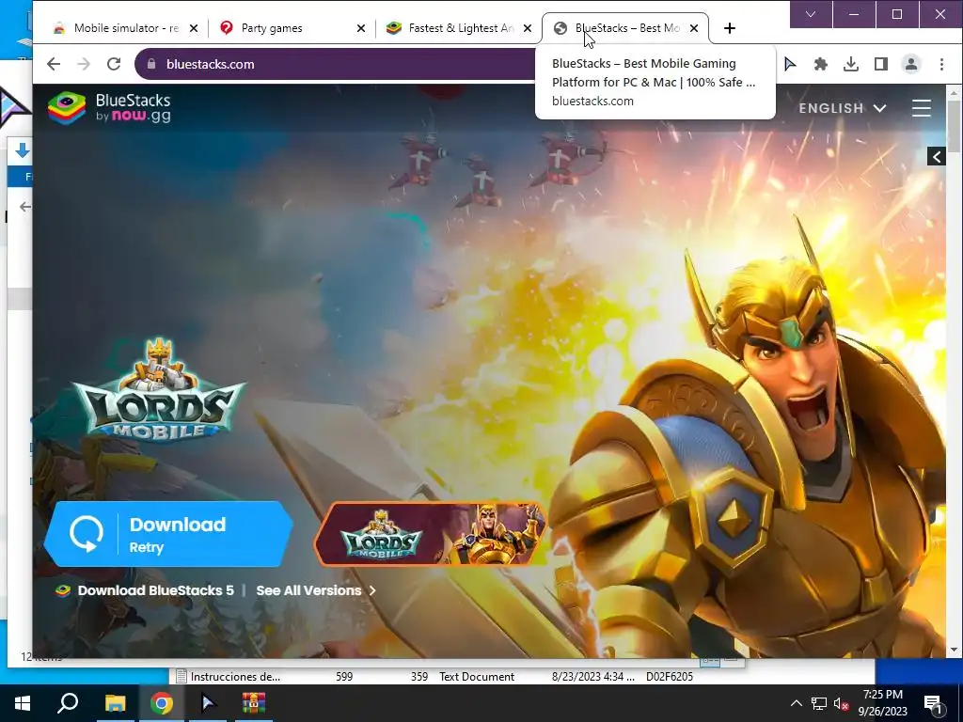
Task: Toggle the Chrome side panel icon
Action: coord(880,64)
